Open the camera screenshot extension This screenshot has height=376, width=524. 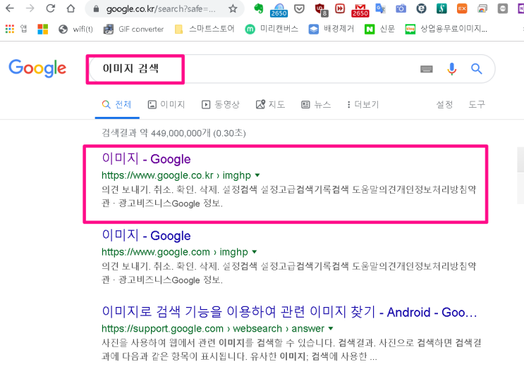tap(401, 8)
